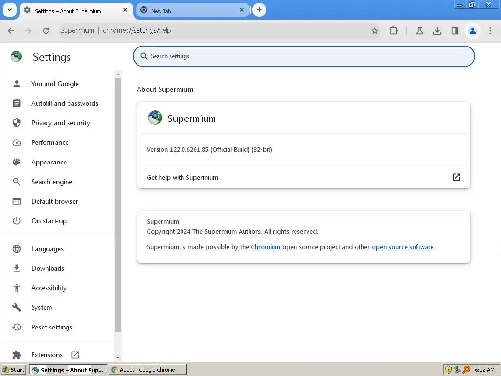
Task: Restore down the browser window
Action: point(472,5)
